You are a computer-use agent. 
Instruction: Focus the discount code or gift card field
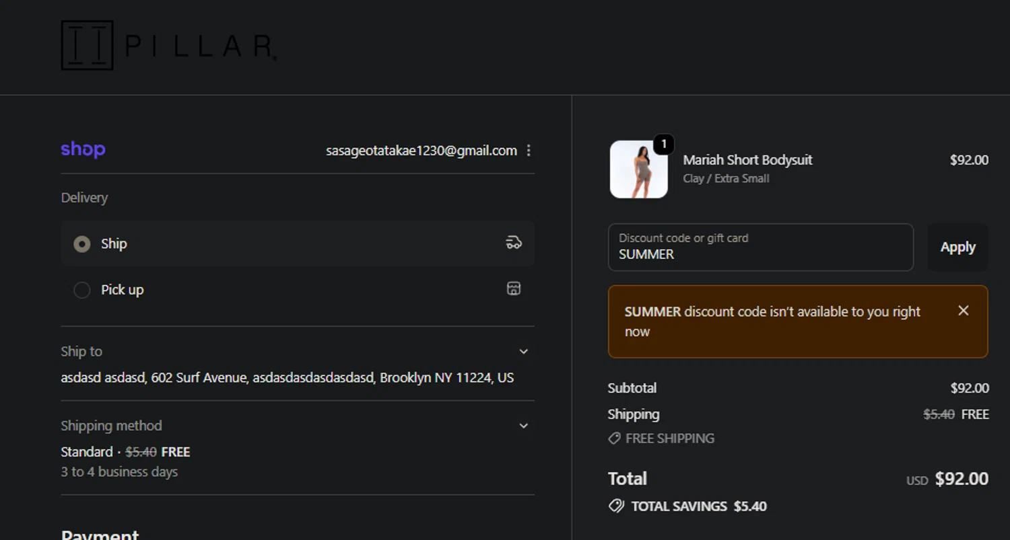point(761,247)
